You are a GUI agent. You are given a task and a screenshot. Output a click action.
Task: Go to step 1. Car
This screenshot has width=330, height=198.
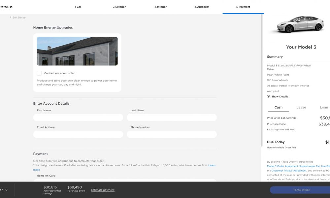78,7
